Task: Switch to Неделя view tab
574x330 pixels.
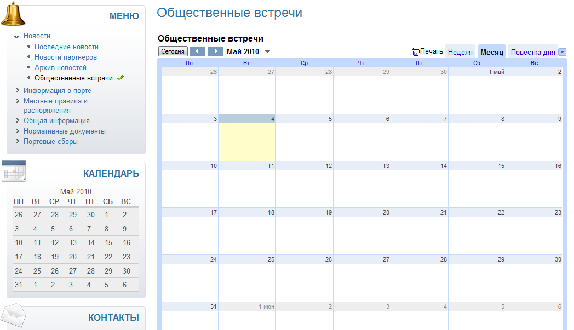Action: point(460,53)
